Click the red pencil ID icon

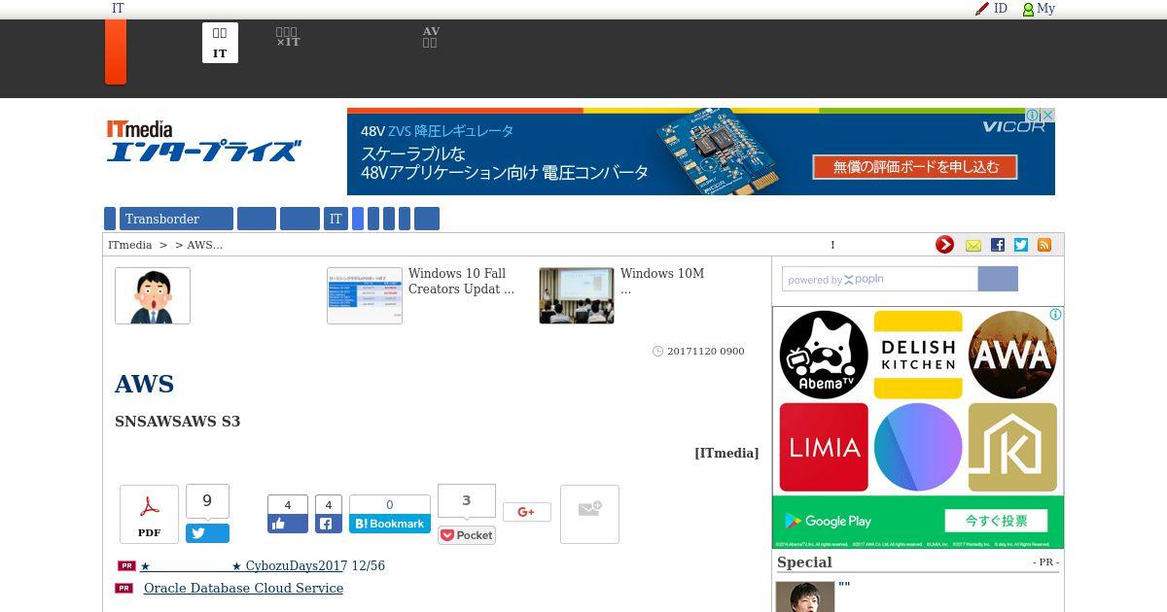coord(981,9)
